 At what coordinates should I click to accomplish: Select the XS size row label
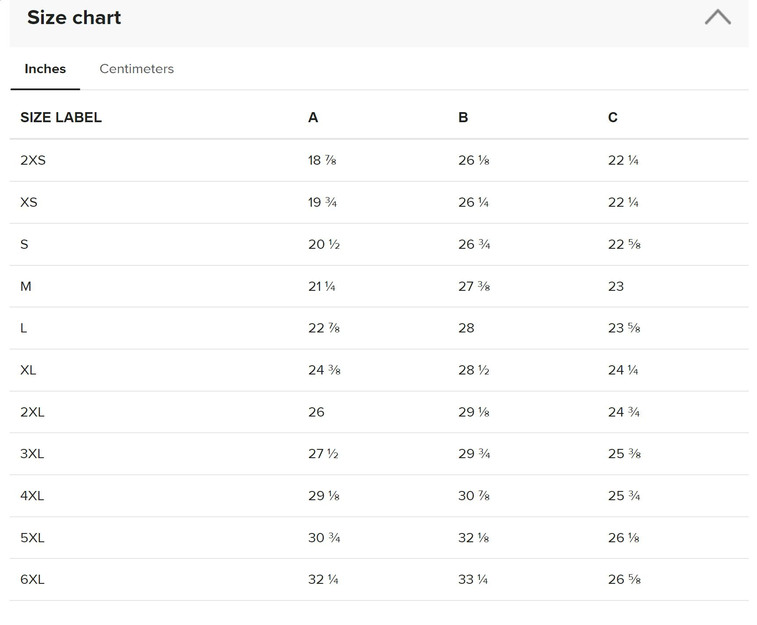coord(29,202)
